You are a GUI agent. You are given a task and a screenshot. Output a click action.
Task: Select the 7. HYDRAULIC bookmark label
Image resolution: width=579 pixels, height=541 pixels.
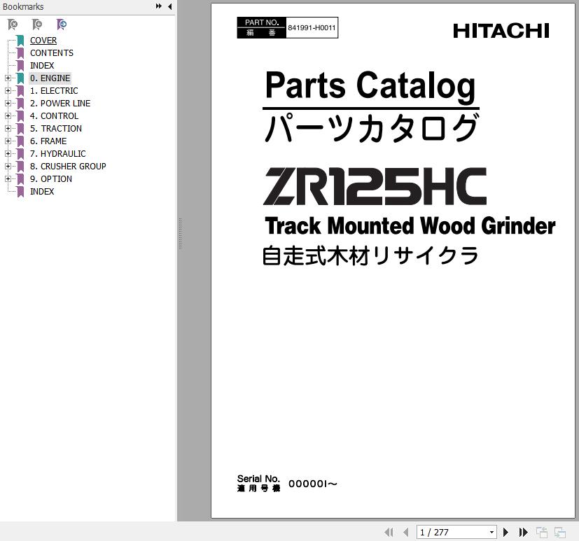click(x=57, y=153)
